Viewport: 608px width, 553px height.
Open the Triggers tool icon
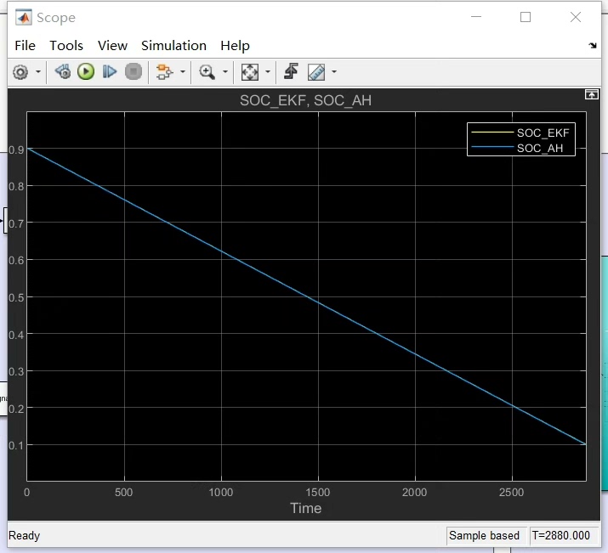point(291,72)
